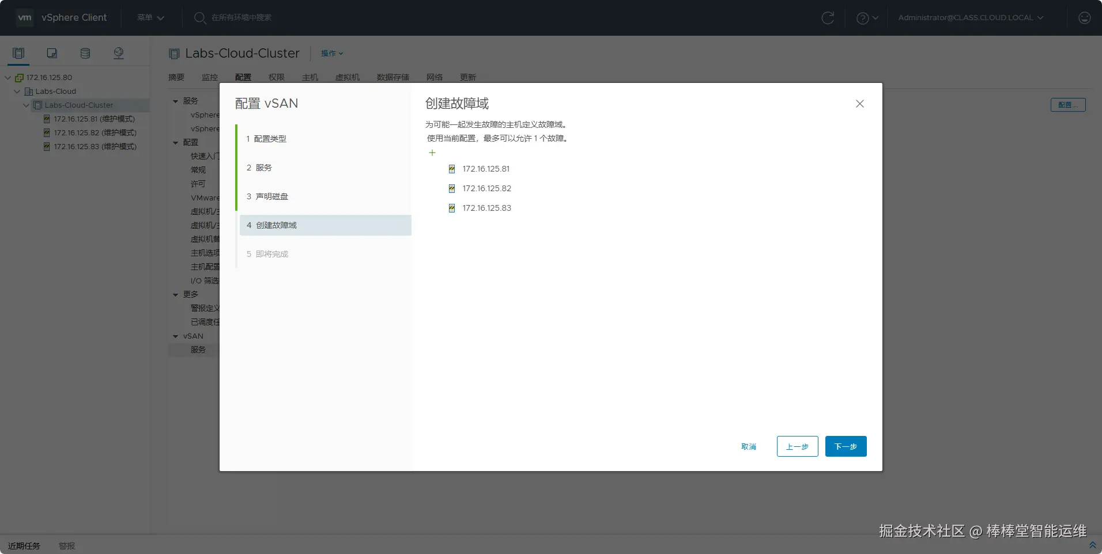Collapse the 172.16.125.80 vCenter tree node
The height and width of the screenshot is (554, 1102).
(8, 78)
